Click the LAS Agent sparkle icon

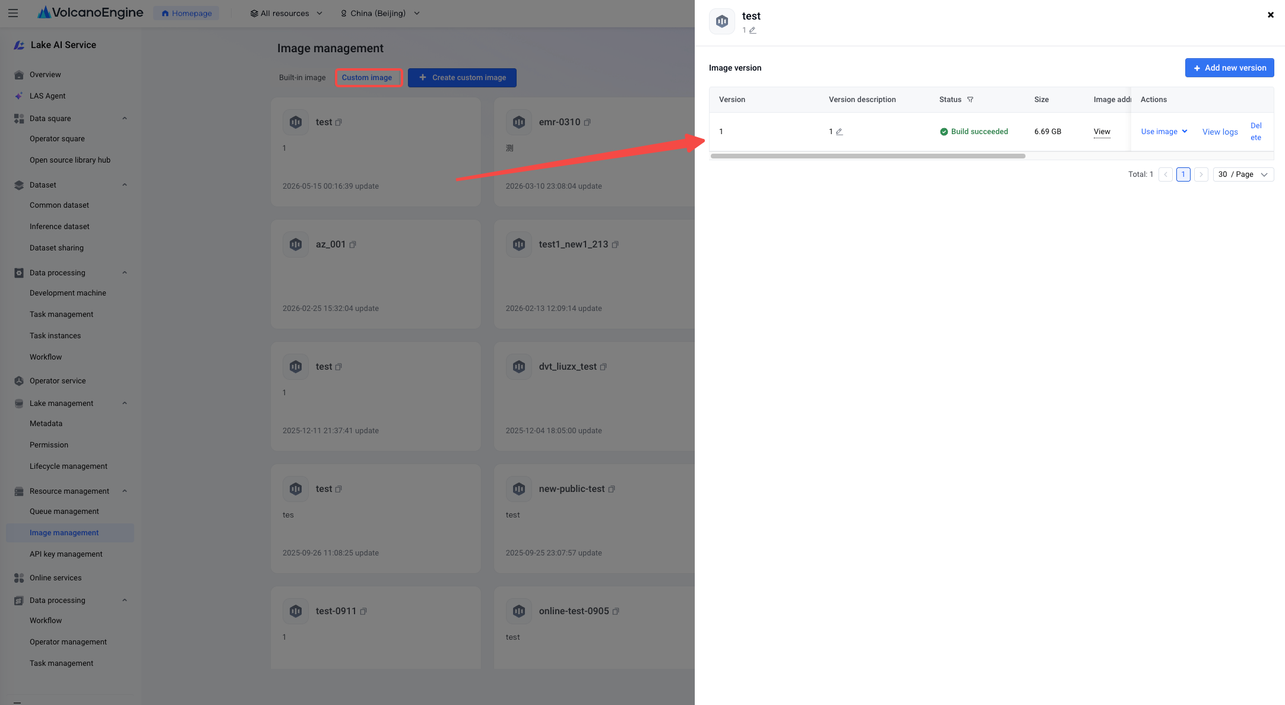coord(19,96)
